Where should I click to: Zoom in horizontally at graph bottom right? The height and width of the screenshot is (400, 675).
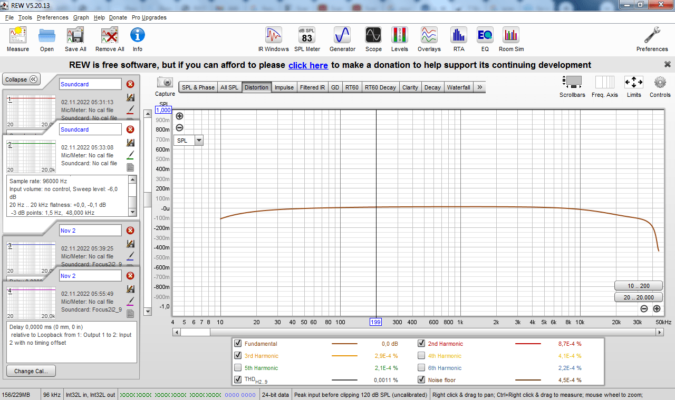pos(657,309)
